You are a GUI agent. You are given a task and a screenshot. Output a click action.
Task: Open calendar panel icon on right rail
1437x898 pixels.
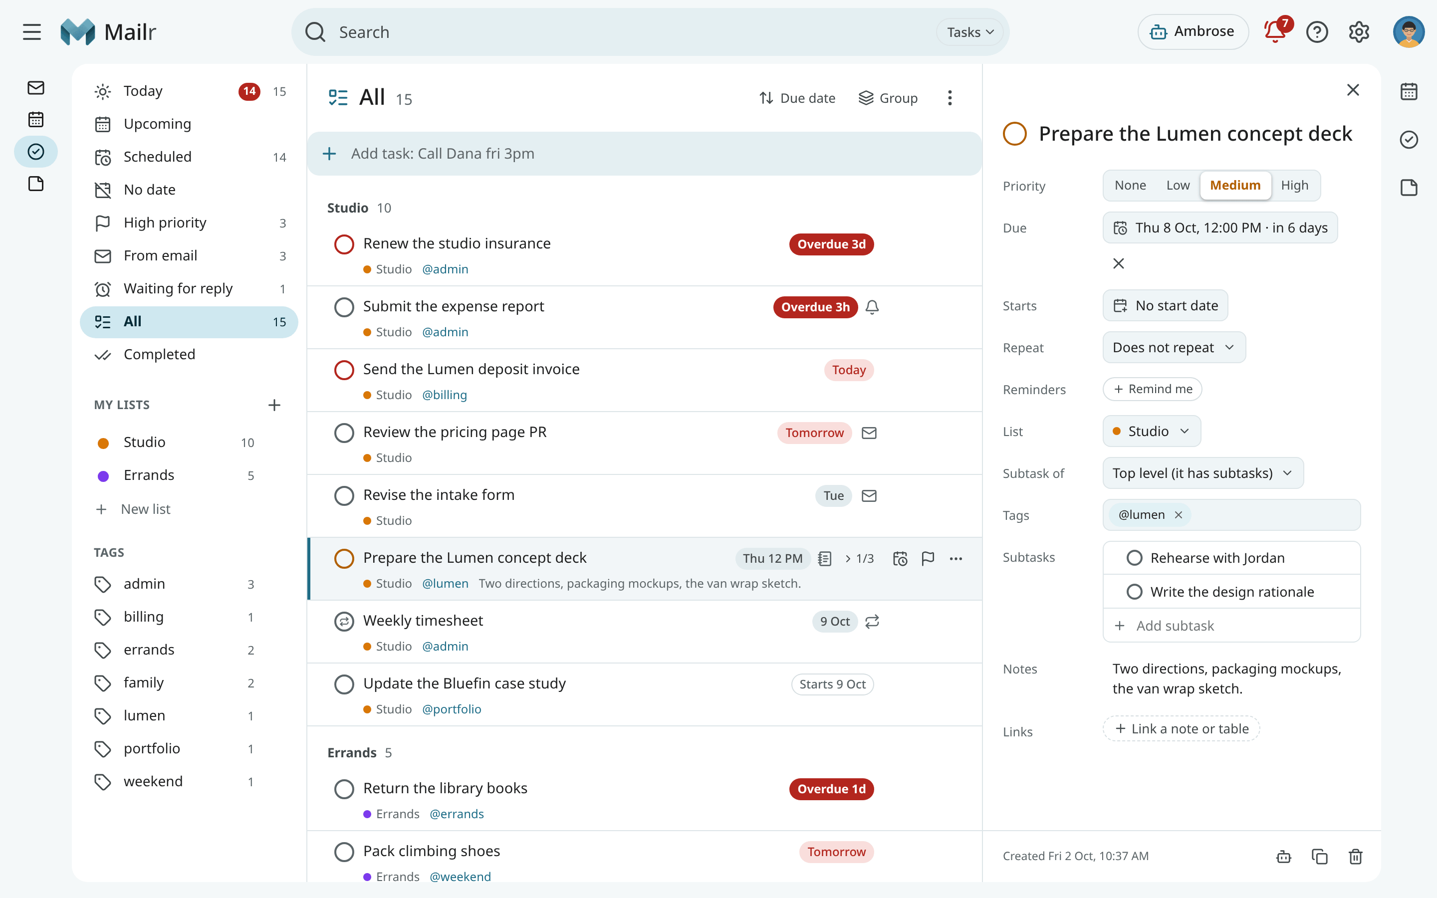pyautogui.click(x=1409, y=91)
